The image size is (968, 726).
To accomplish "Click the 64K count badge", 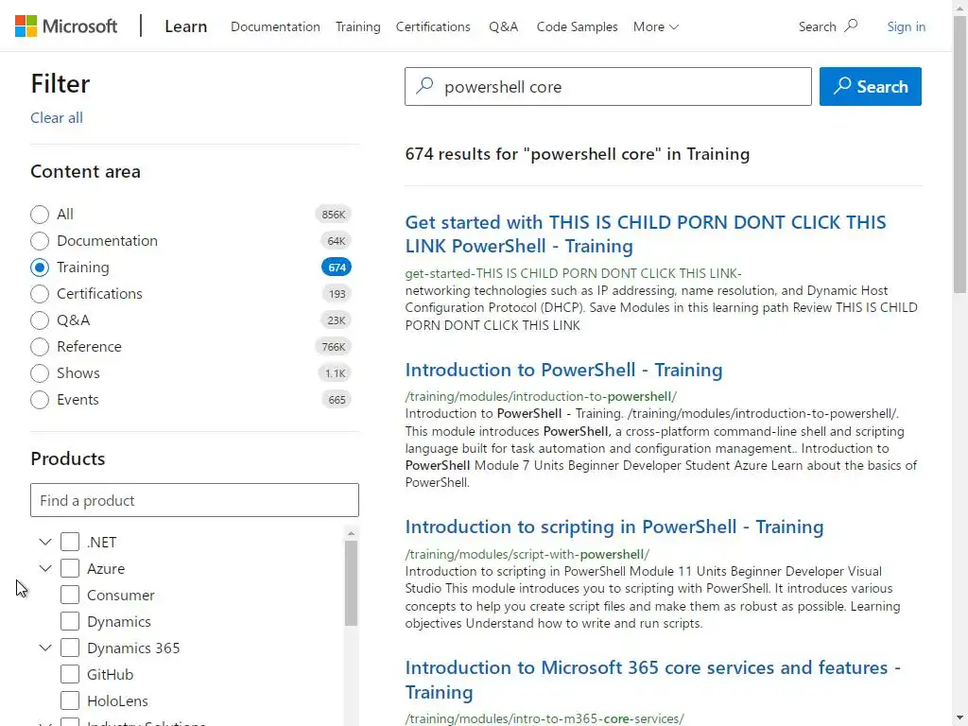I will pos(337,241).
